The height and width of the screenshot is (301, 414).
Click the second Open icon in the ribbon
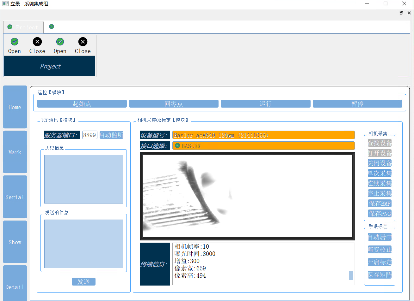pos(60,42)
